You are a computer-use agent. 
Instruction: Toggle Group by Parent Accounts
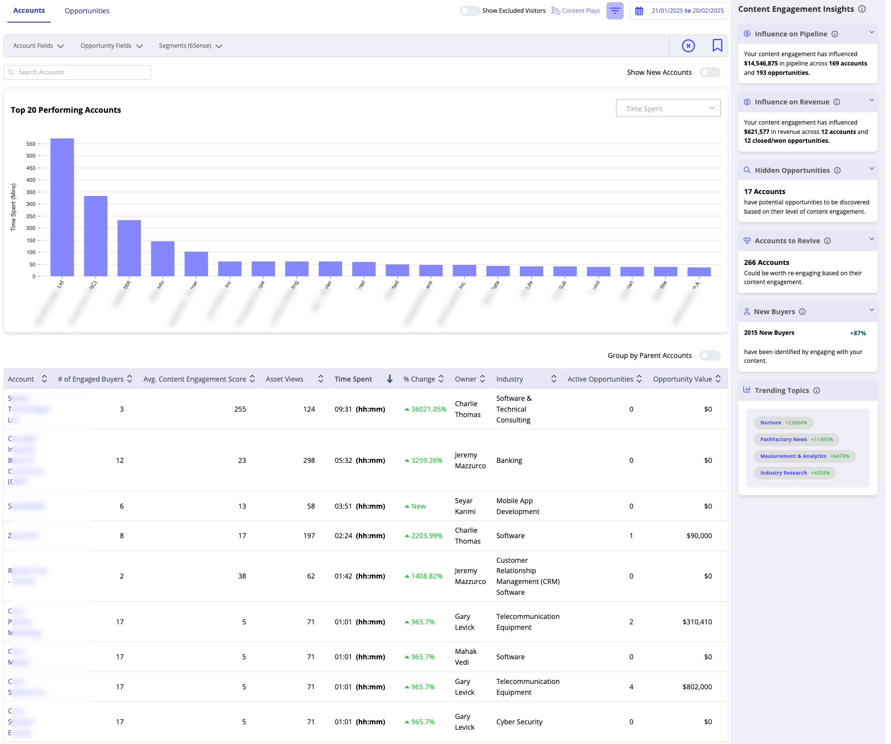point(710,356)
